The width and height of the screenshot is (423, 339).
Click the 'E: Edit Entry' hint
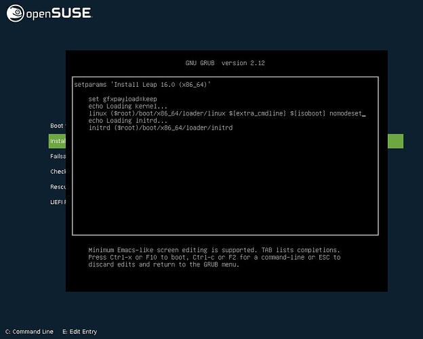tap(79, 332)
